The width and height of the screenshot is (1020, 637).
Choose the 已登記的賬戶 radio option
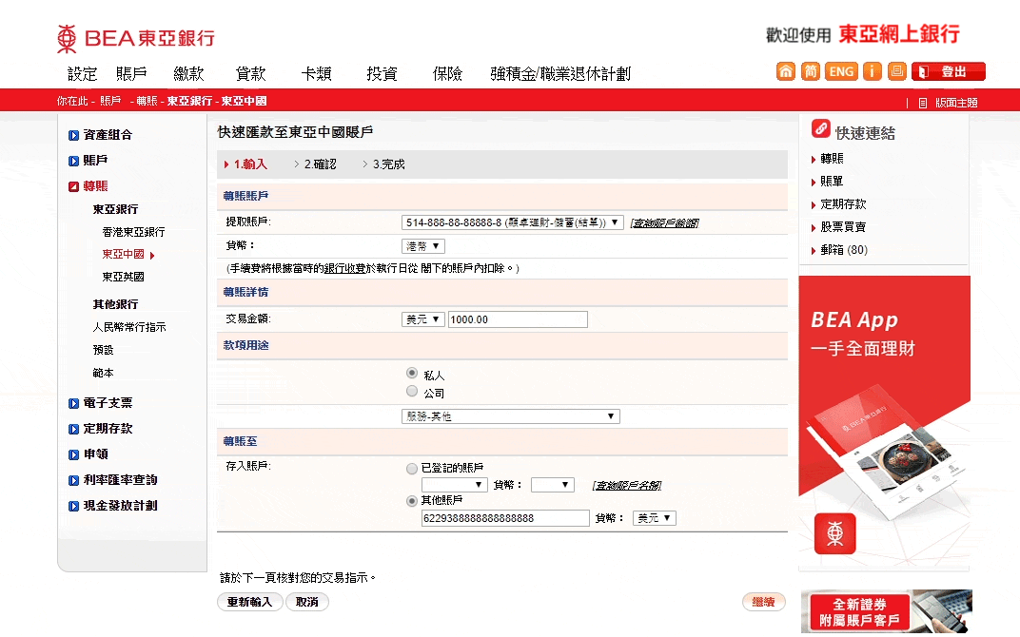pos(412,468)
